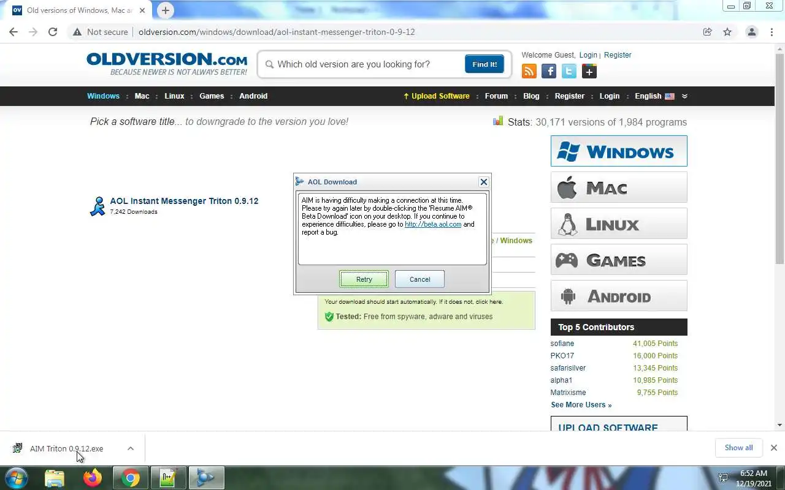Screen dimensions: 785x490
Task: Open Windows Start menu orb
Action: tap(17, 478)
